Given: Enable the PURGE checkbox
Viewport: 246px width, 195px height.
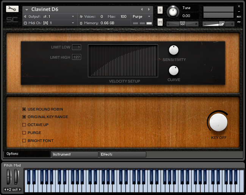Looking at the screenshot, I should [x=24, y=133].
